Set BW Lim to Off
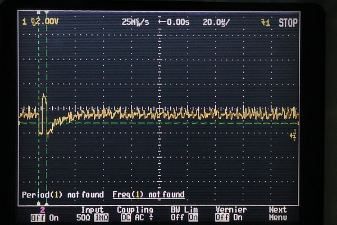This screenshot has height=225, width=337. click(176, 217)
